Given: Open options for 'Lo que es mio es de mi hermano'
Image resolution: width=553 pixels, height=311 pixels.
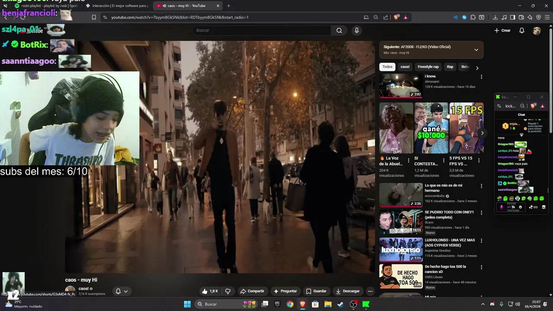Looking at the screenshot, I should [481, 186].
